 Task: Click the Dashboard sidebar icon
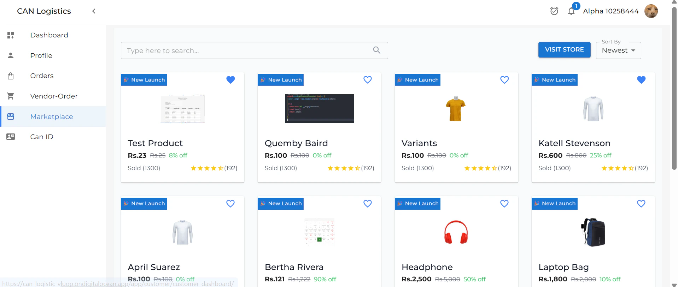click(x=11, y=35)
